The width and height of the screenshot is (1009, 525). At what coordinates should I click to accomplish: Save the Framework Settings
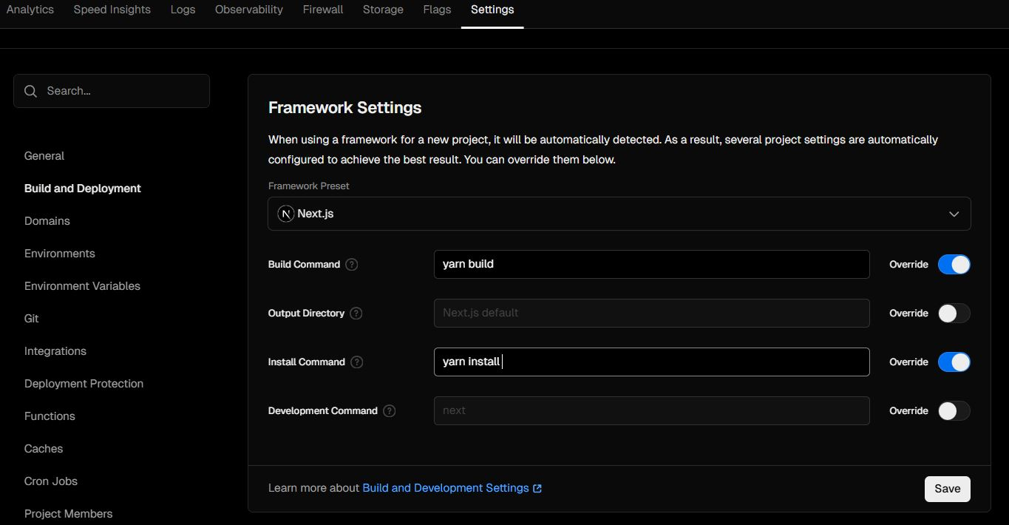click(948, 489)
